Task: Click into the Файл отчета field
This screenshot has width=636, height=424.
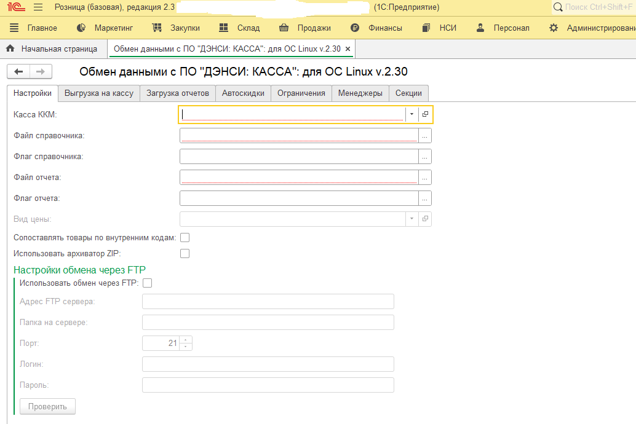Action: tap(299, 177)
